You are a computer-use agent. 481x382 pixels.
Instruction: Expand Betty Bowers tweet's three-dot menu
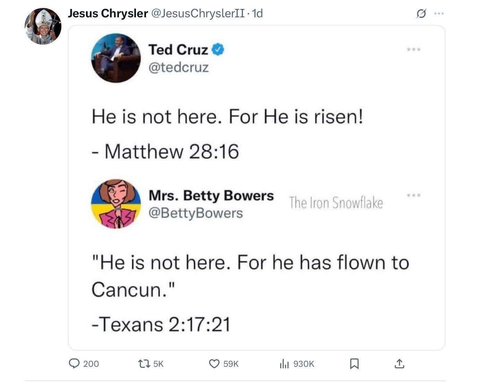414,195
